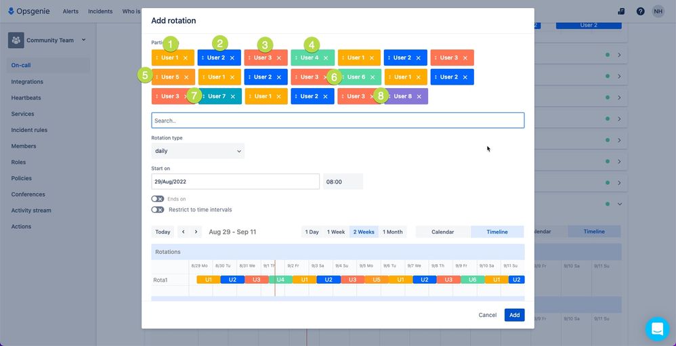Click the Opsgenie logo
This screenshot has height=346, width=676.
[x=29, y=12]
